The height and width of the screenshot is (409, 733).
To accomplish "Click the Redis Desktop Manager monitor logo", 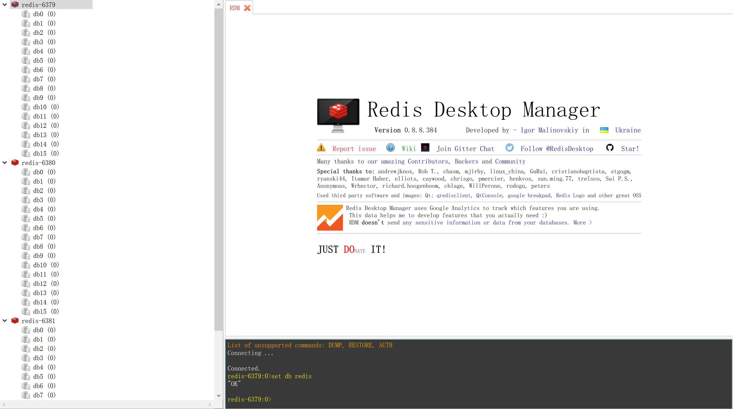I will click(x=338, y=116).
